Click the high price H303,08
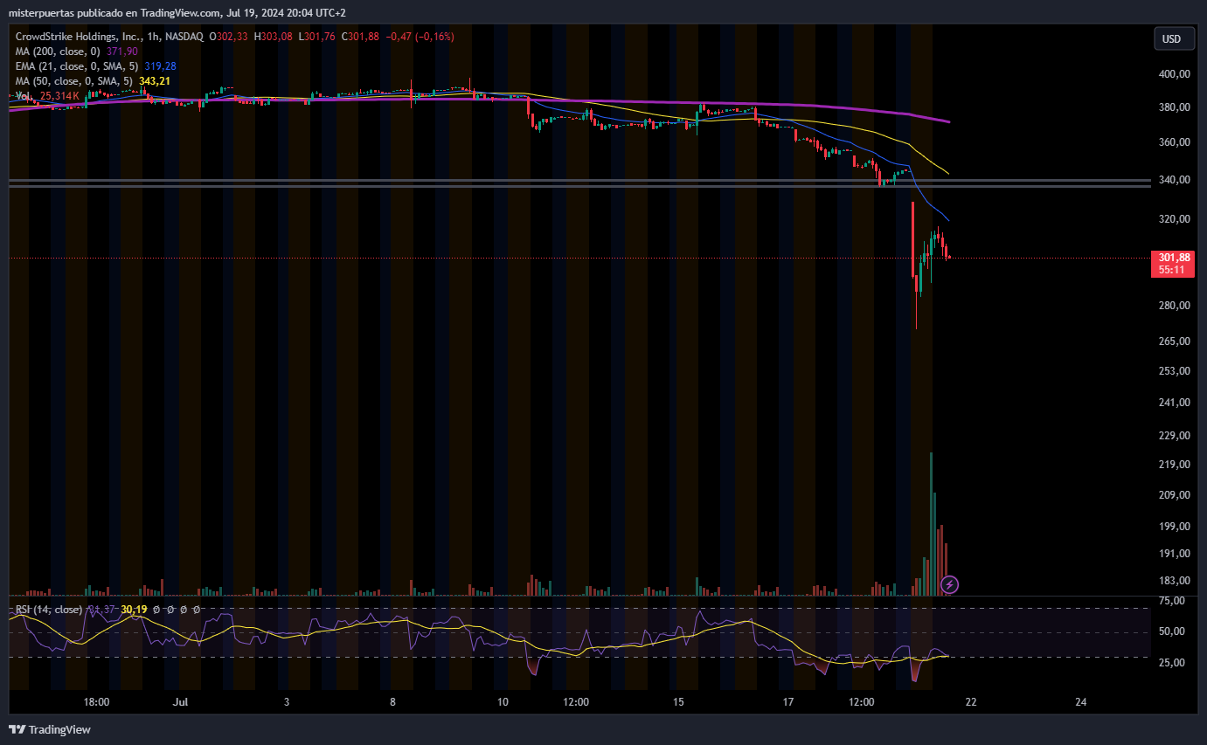This screenshot has width=1207, height=745. tap(274, 37)
